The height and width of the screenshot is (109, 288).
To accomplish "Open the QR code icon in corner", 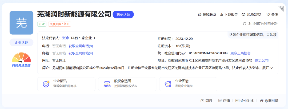I will (281, 9).
